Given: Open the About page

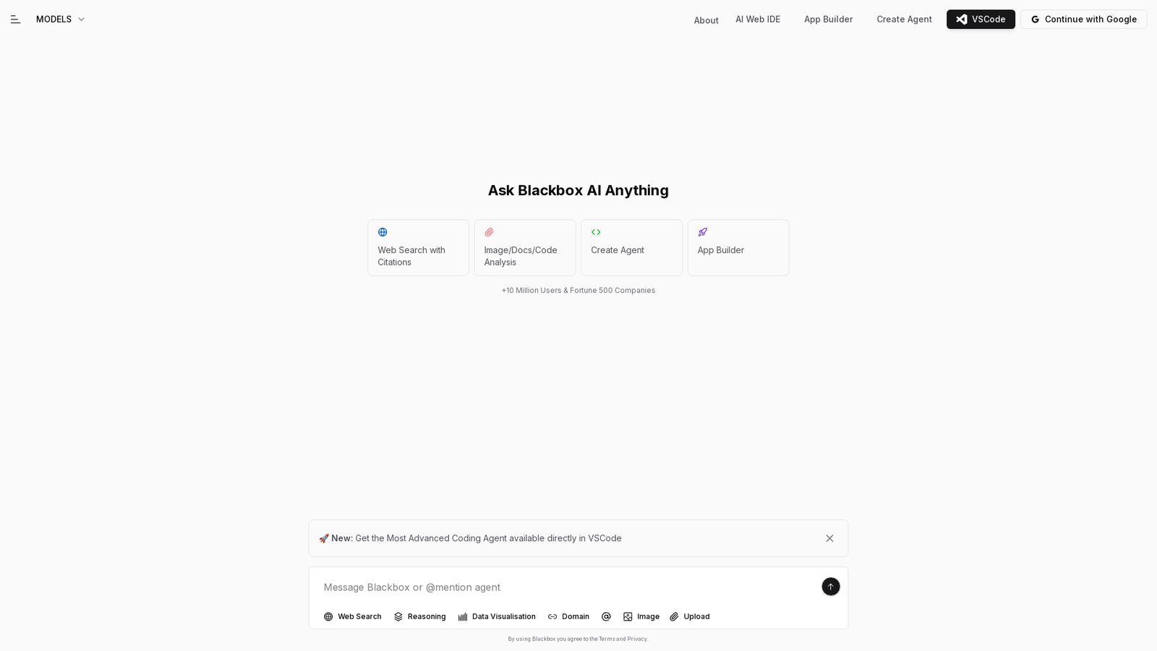Looking at the screenshot, I should click(x=706, y=20).
